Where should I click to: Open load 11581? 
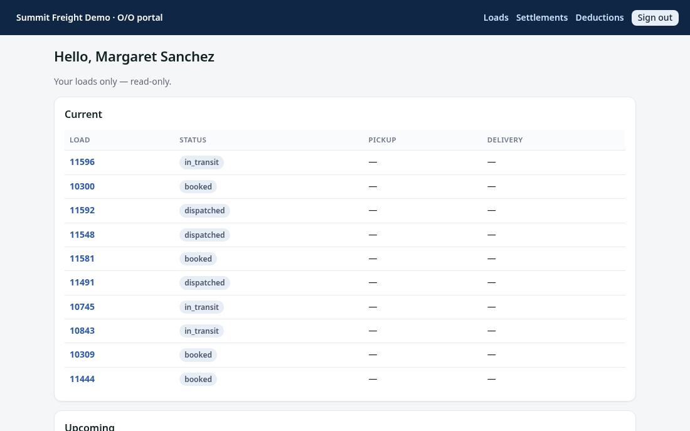click(x=82, y=259)
